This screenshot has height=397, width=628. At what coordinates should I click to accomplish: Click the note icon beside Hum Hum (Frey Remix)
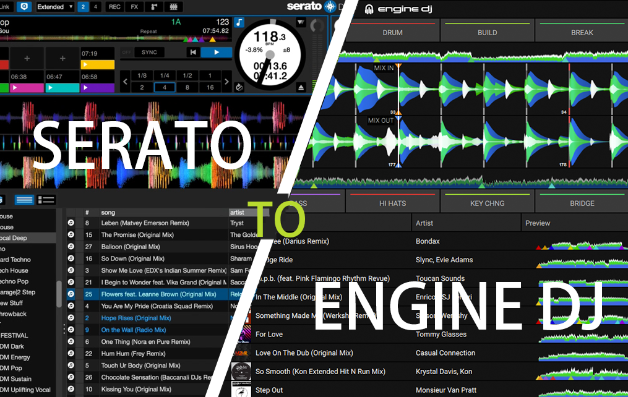click(71, 353)
